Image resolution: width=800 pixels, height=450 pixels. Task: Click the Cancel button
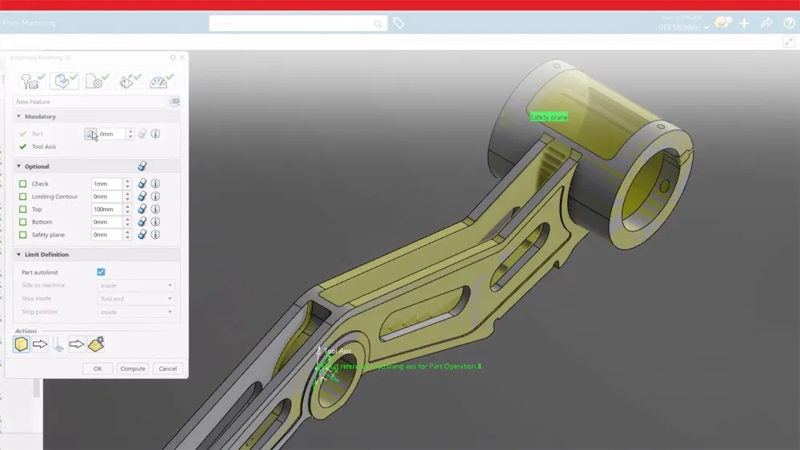coord(168,368)
